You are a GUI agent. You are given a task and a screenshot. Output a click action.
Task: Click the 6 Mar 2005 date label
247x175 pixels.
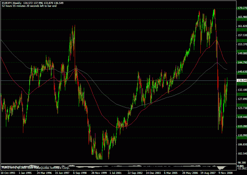click(171, 173)
